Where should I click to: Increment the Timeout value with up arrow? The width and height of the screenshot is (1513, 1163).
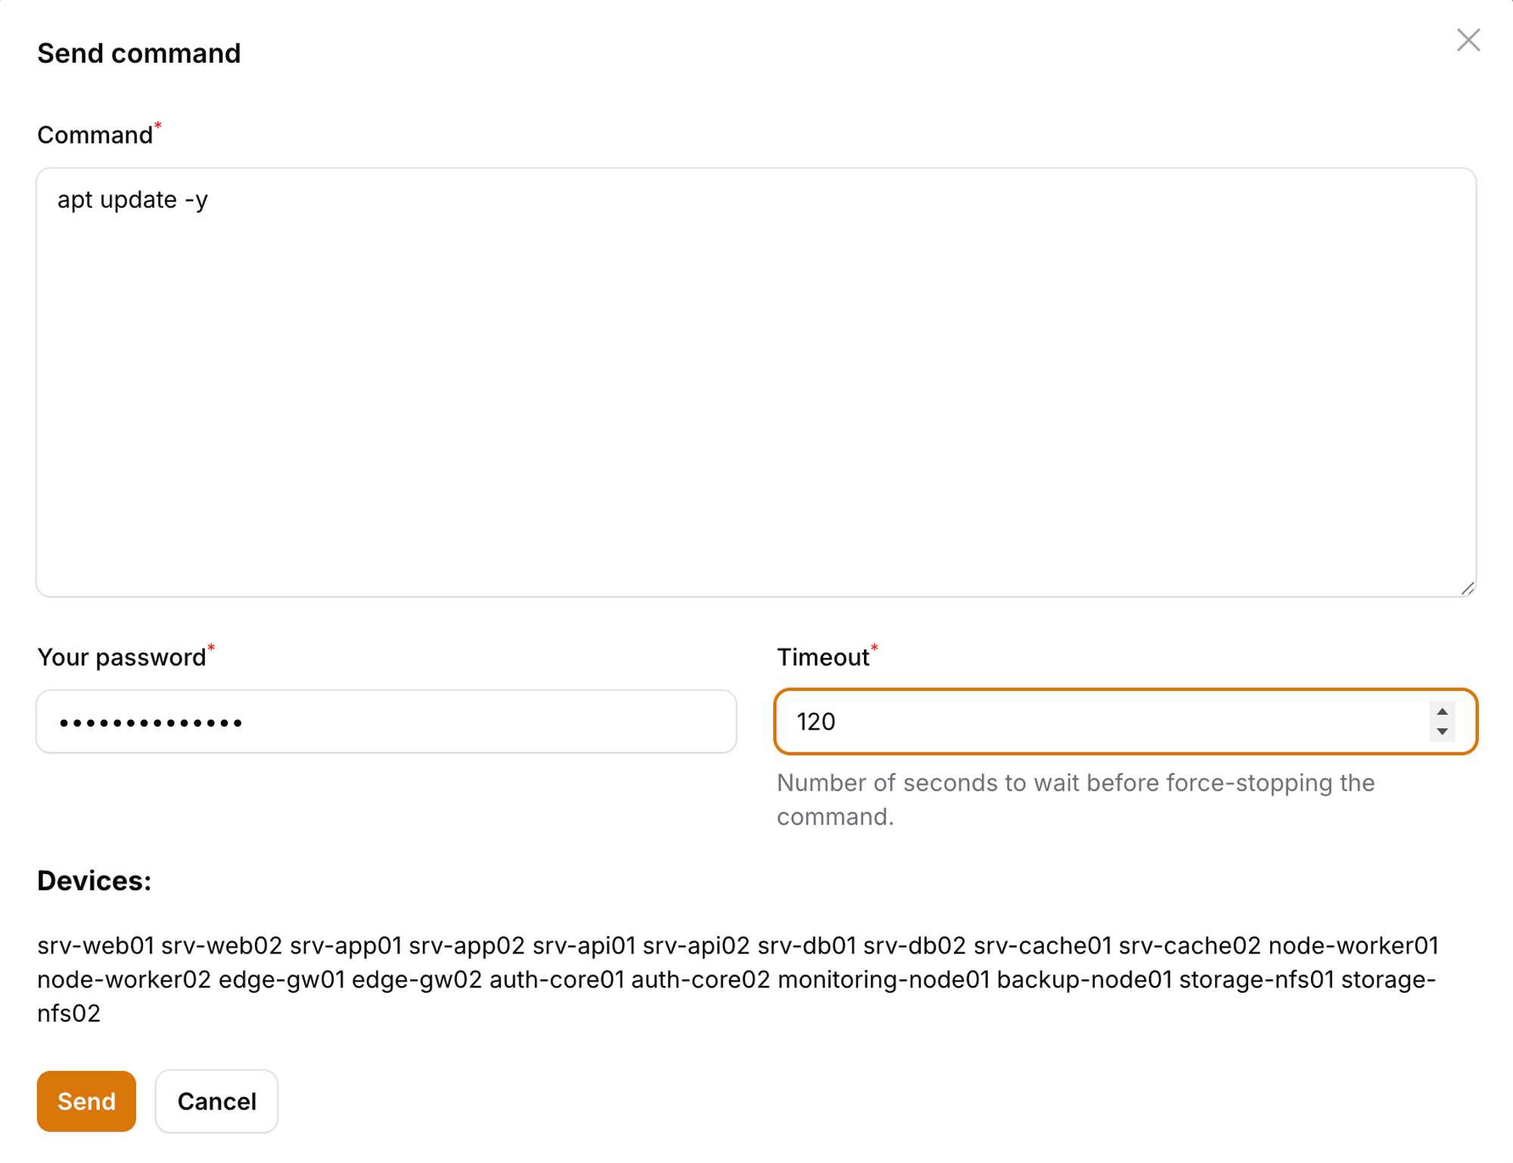point(1442,712)
